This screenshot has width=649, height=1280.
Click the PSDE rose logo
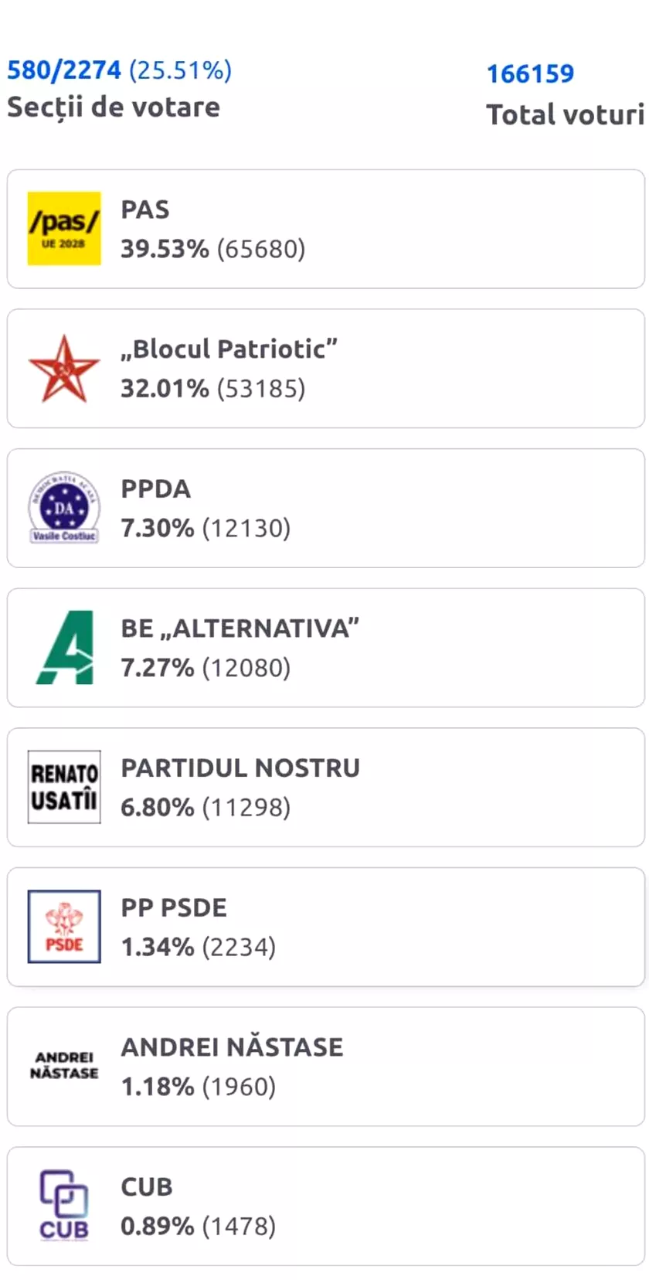[x=64, y=927]
